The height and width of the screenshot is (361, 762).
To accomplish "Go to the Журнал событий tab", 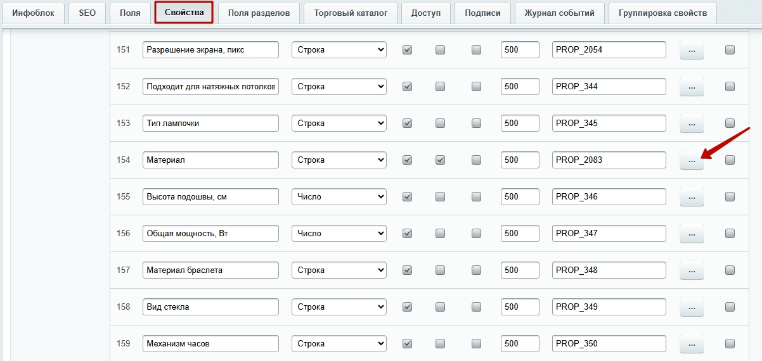I will tap(559, 13).
